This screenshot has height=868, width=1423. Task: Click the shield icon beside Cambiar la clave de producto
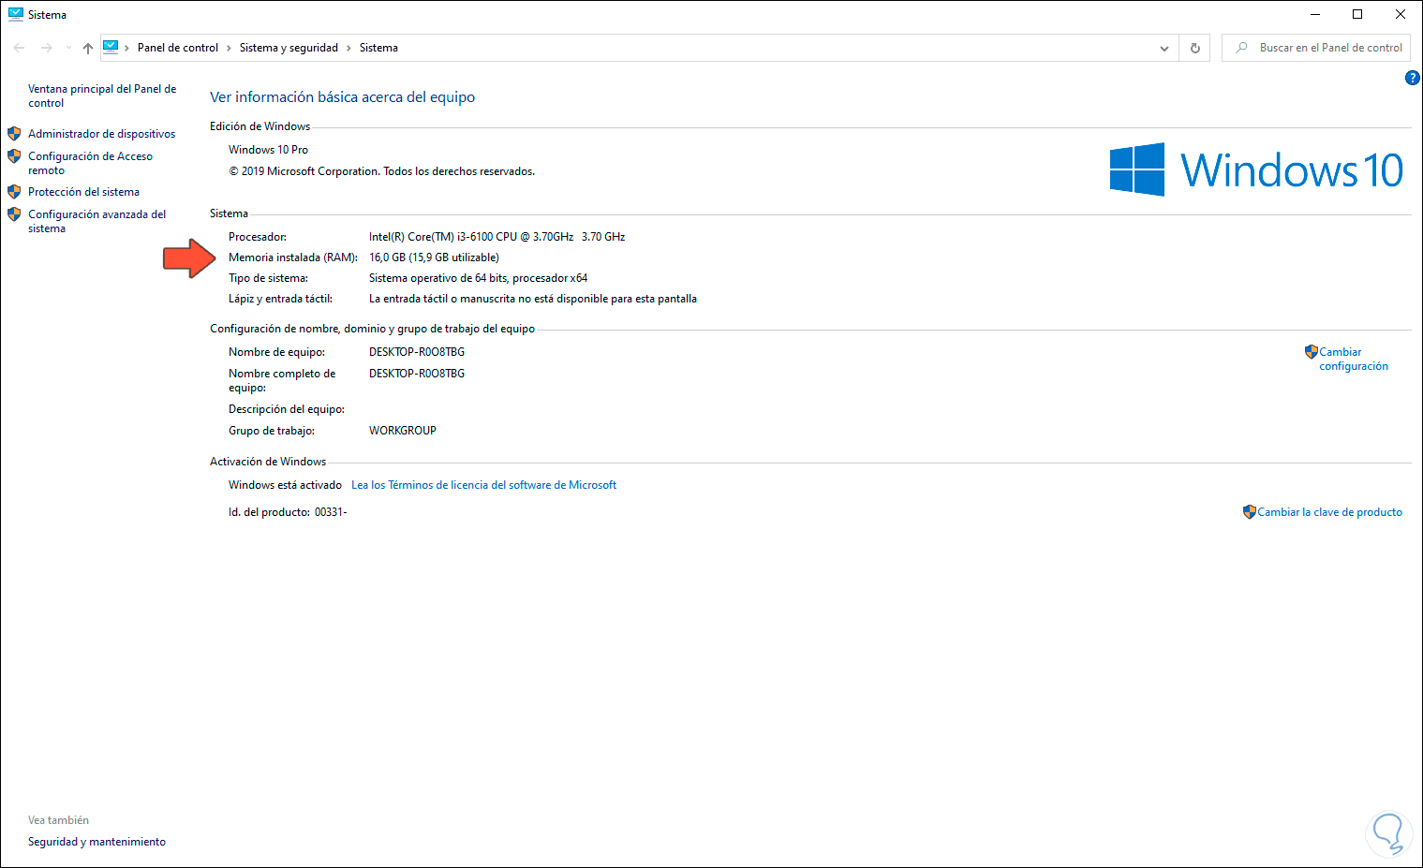click(1250, 512)
